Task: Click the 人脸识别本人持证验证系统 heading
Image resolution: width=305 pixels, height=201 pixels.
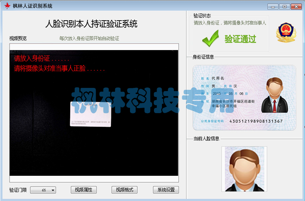Action: 91,24
